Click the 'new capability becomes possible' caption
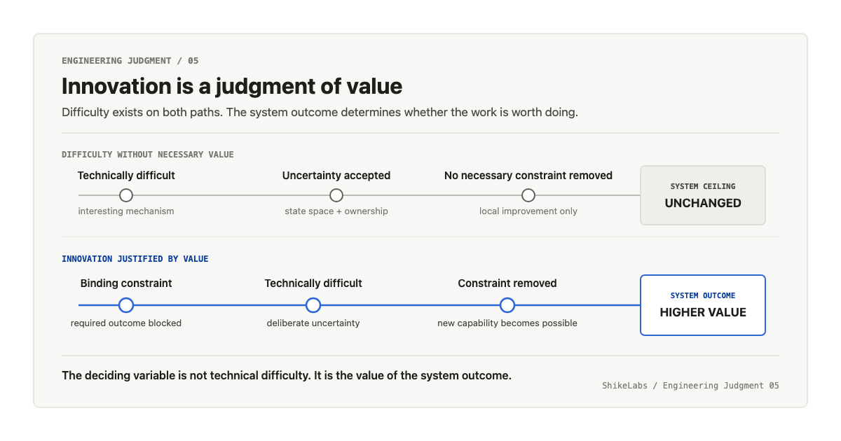Viewport: 841px width, 441px height. pyautogui.click(x=507, y=323)
